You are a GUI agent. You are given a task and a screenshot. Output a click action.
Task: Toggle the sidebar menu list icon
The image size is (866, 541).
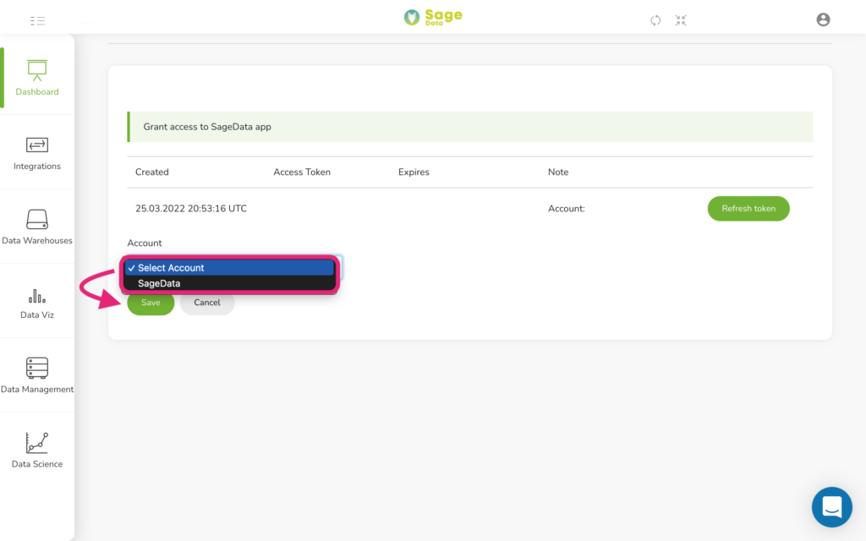click(x=37, y=21)
